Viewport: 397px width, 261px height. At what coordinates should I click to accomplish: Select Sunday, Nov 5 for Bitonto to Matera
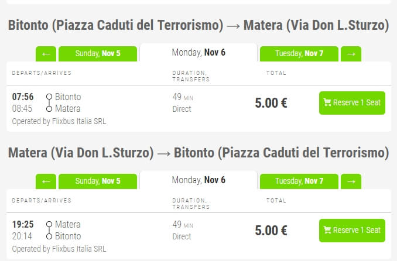pyautogui.click(x=98, y=54)
